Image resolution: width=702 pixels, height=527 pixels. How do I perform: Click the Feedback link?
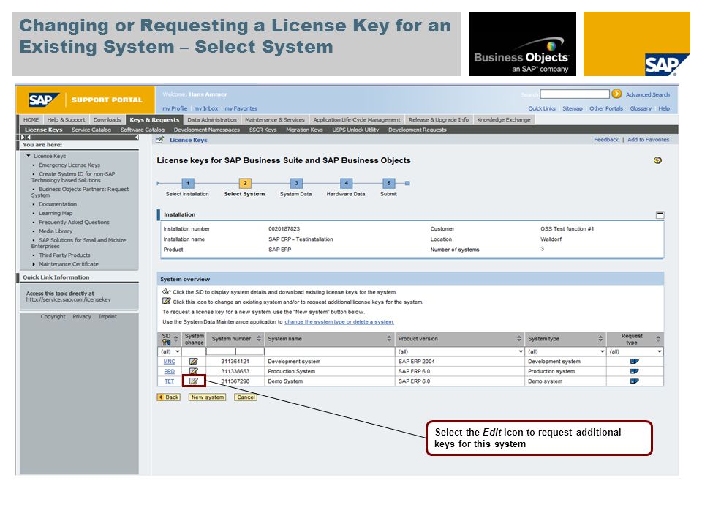(605, 140)
